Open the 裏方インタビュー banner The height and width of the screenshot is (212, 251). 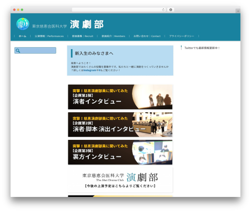pyautogui.click(x=120, y=152)
